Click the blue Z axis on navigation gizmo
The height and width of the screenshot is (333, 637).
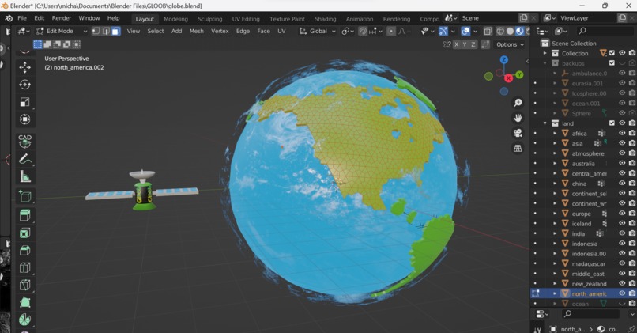[504, 60]
